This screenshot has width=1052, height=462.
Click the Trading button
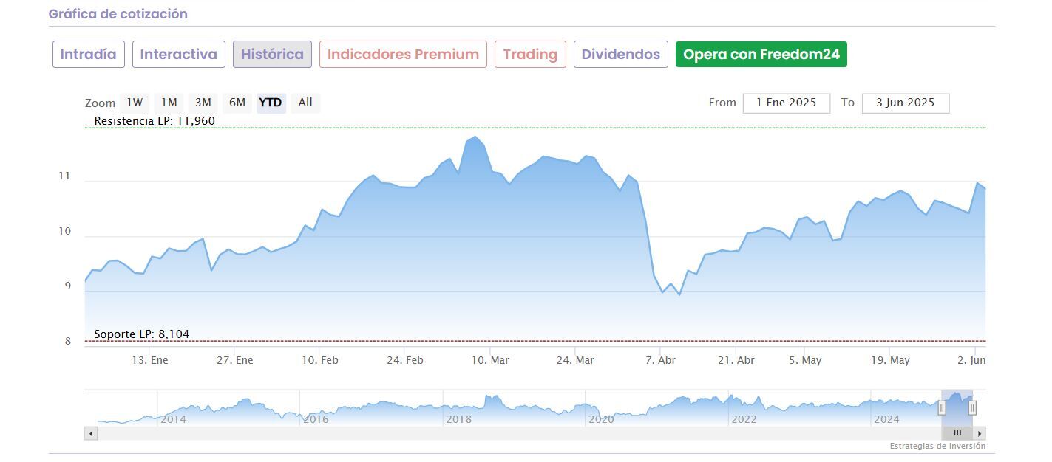[530, 55]
